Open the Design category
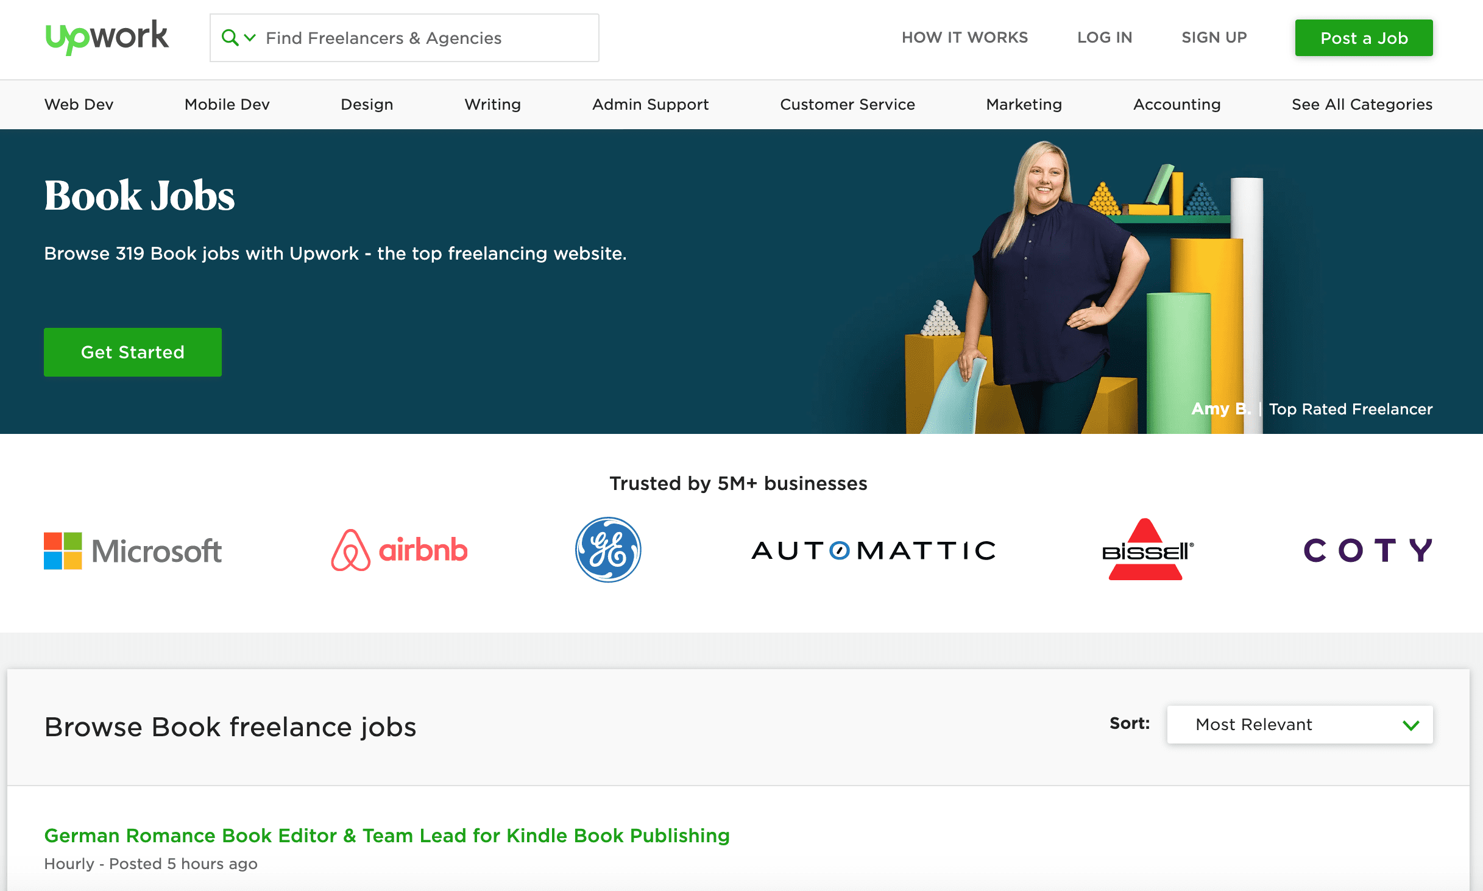 tap(367, 104)
